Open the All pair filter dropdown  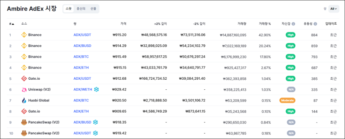[334, 9]
